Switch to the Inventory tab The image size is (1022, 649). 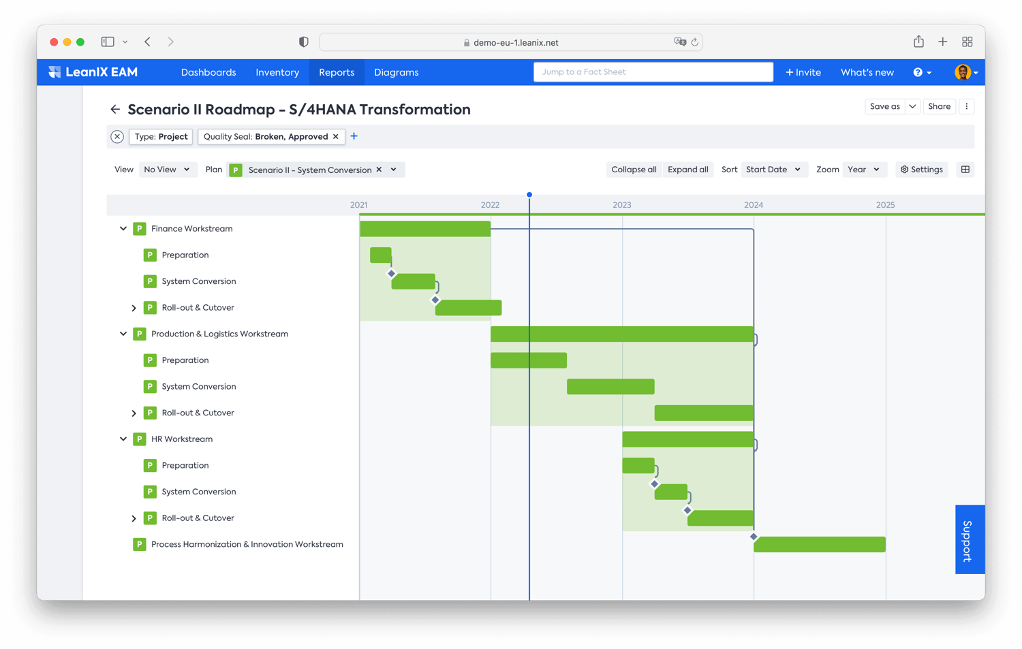(x=277, y=72)
